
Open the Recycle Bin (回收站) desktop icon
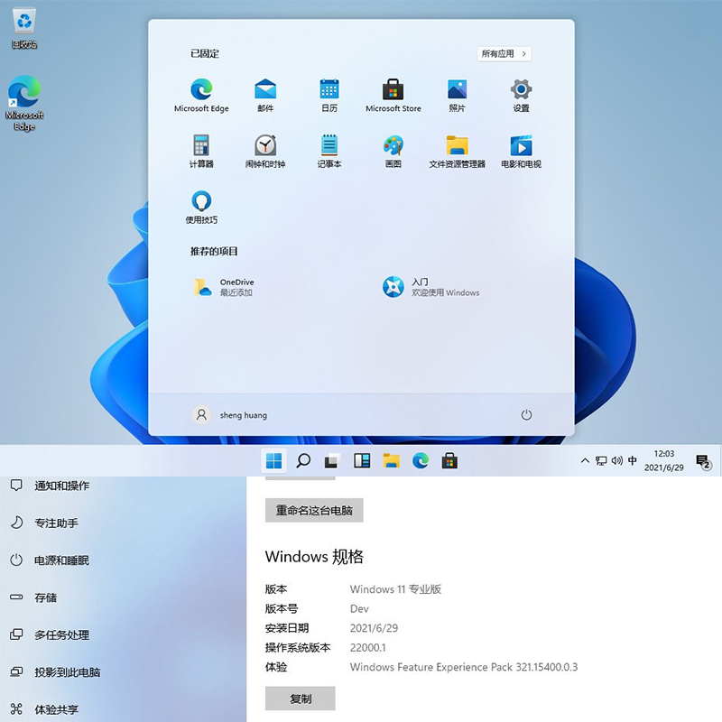[24, 29]
